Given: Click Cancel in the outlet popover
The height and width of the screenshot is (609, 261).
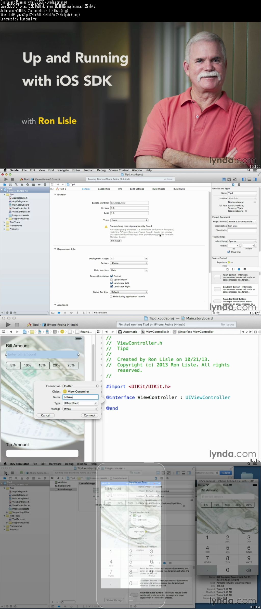Looking at the screenshot, I should pyautogui.click(x=46, y=415).
